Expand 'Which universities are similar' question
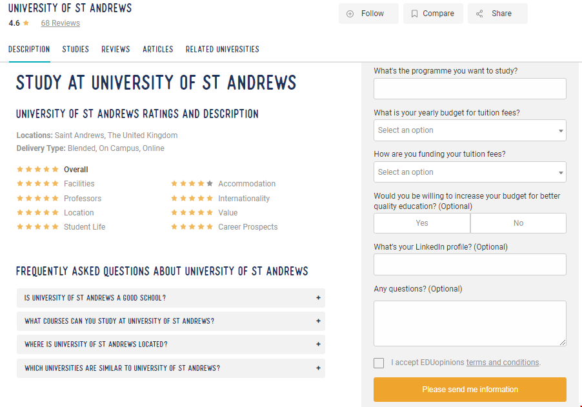 coord(123,368)
